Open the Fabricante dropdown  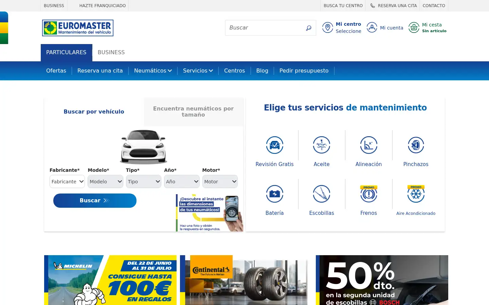click(x=67, y=182)
